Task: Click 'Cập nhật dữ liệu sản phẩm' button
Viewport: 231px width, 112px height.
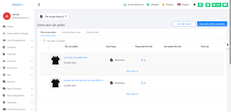Action: 212,24
